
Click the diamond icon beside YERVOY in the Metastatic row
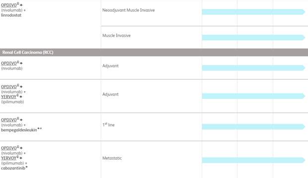pos(21,158)
